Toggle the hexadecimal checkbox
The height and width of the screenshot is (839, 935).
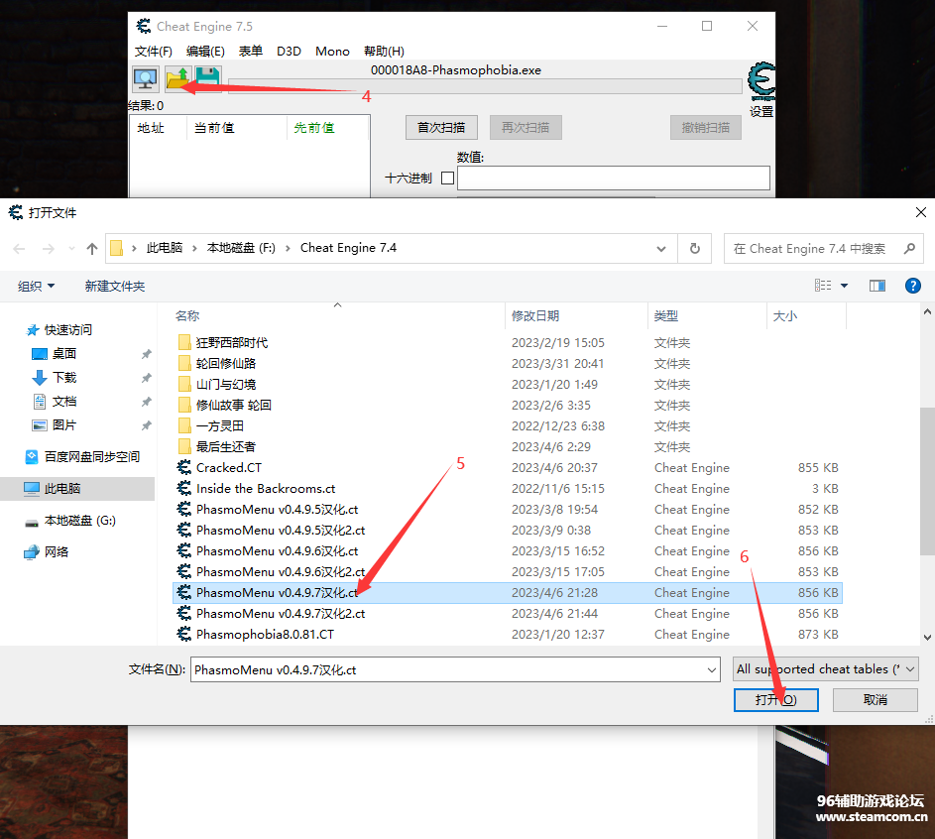point(447,179)
